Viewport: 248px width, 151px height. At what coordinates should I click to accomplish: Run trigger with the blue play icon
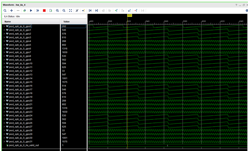tap(31, 10)
